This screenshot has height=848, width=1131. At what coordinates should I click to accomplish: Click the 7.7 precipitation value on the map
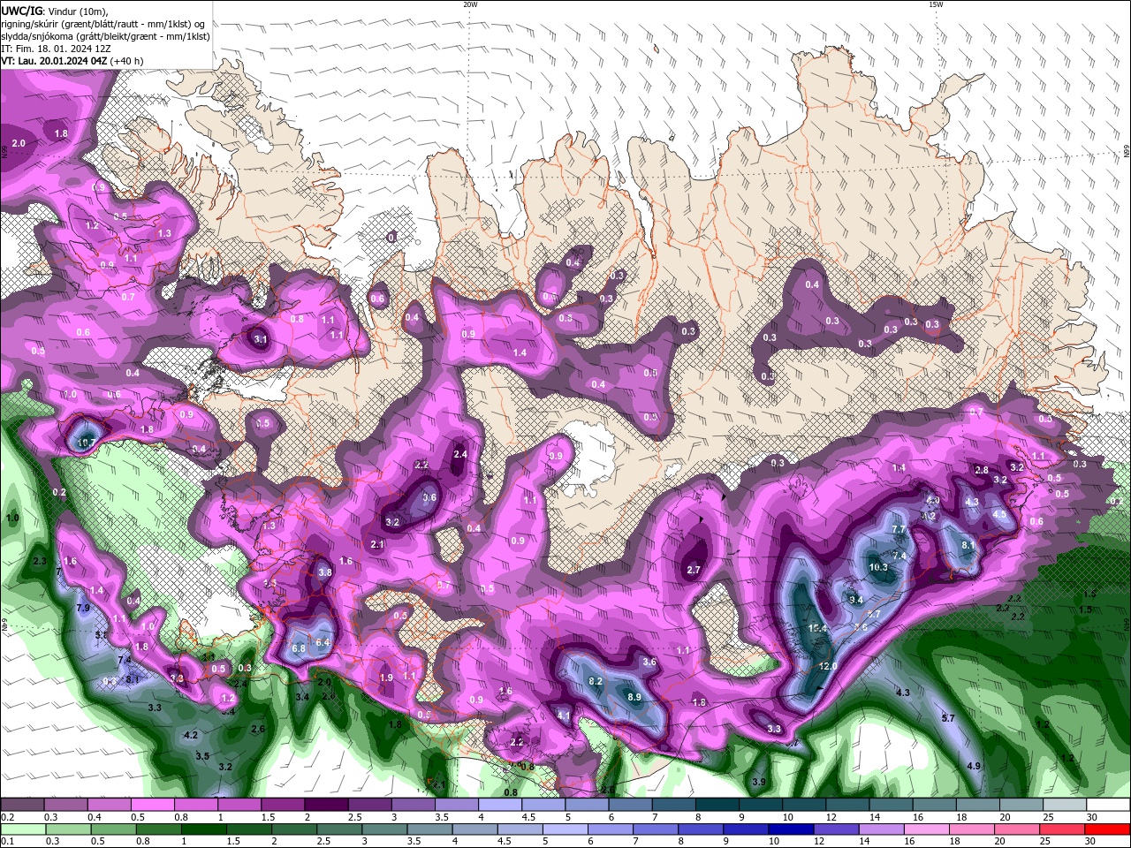tap(899, 529)
